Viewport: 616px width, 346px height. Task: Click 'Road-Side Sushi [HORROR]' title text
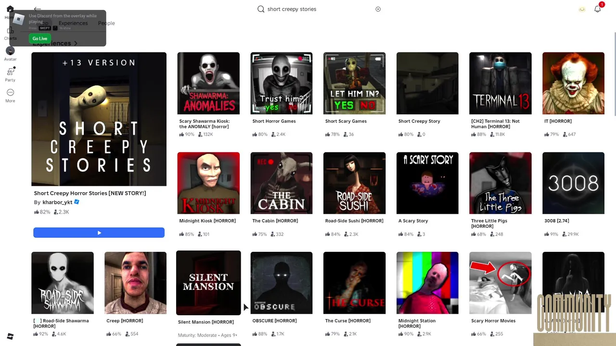[x=354, y=221]
